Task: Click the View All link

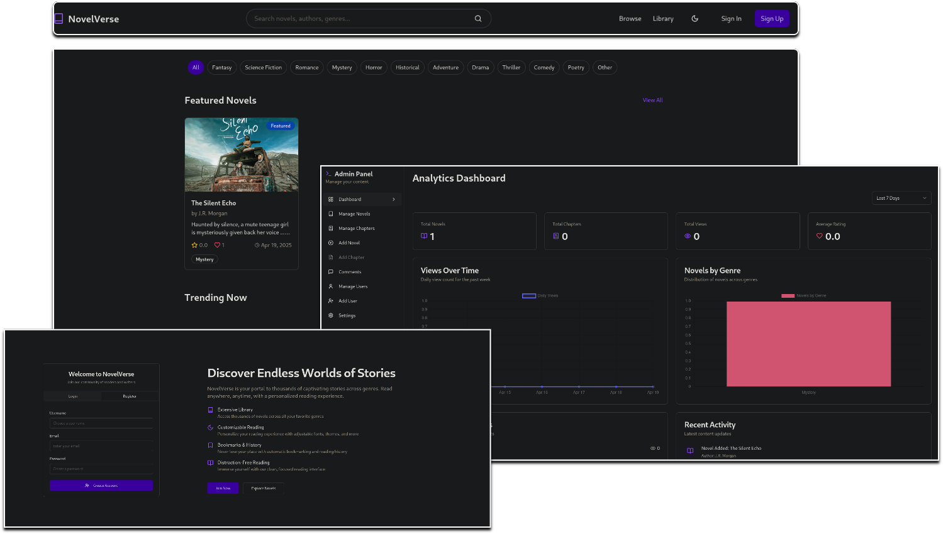Action: coord(652,101)
